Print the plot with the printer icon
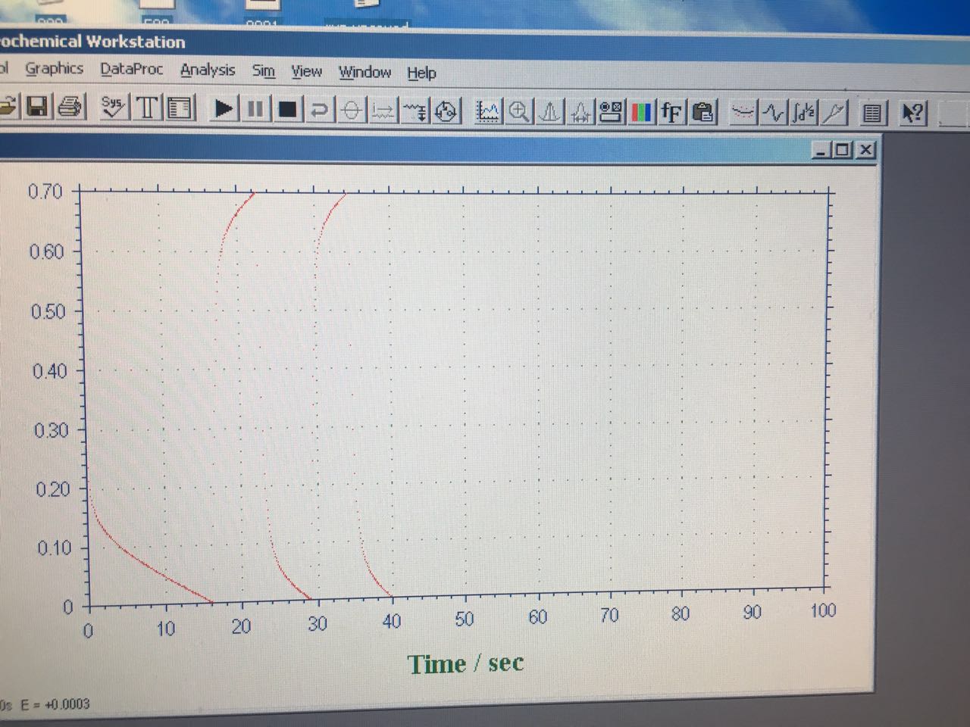 click(70, 107)
